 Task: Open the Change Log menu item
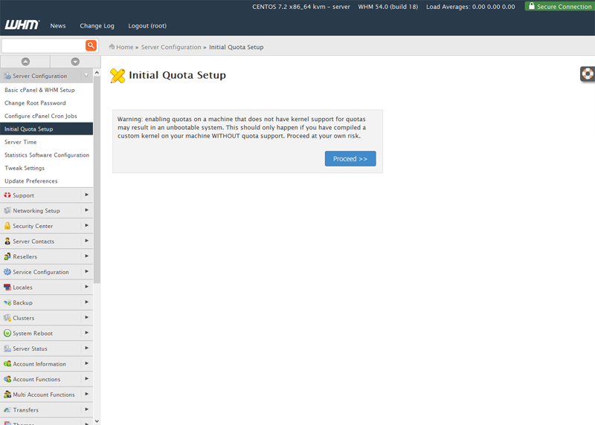coord(97,26)
